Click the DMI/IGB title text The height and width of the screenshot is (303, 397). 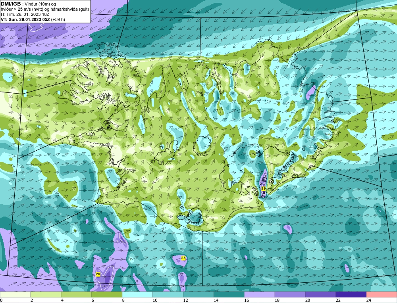[11, 4]
